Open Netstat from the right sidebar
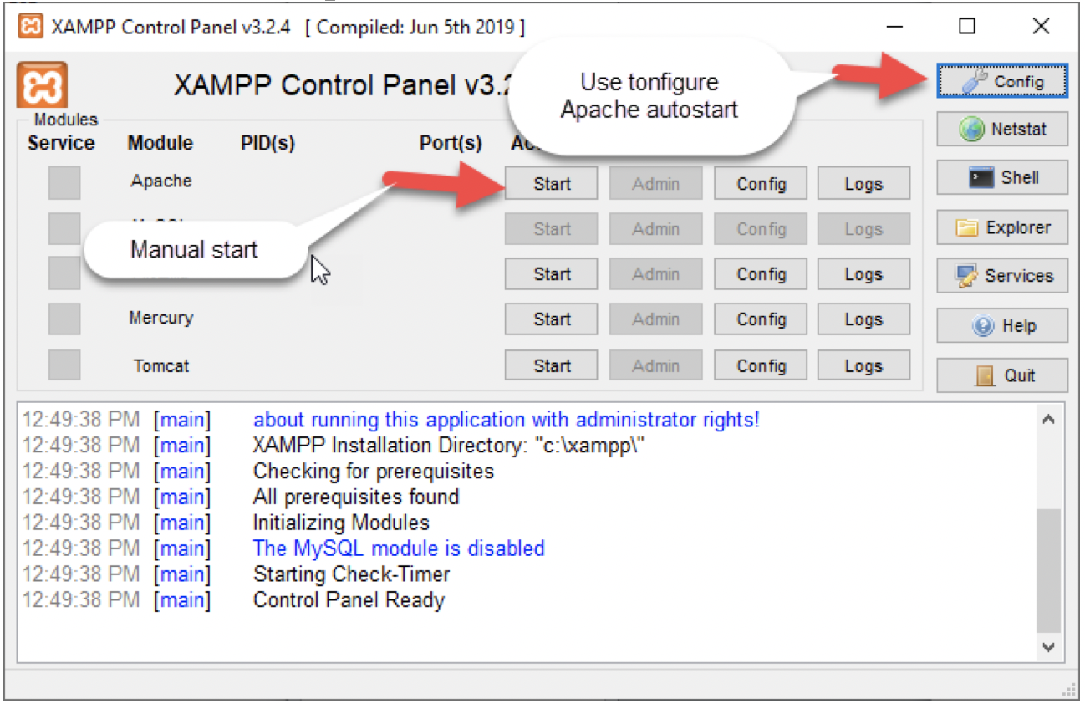This screenshot has width=1085, height=704. (1001, 130)
